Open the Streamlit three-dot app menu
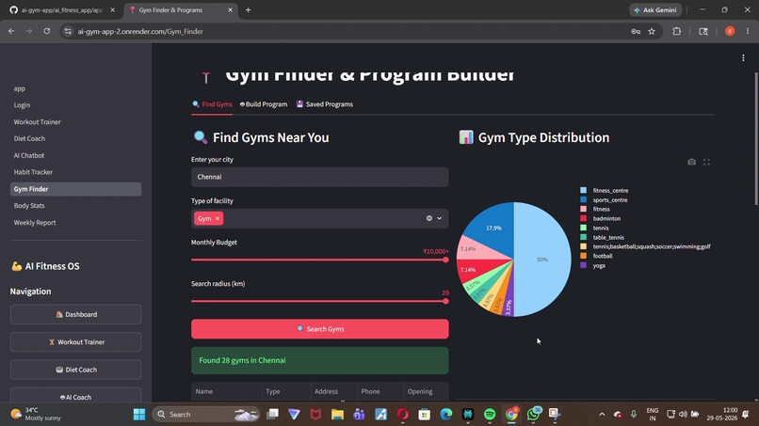This screenshot has height=426, width=759. coord(743,58)
